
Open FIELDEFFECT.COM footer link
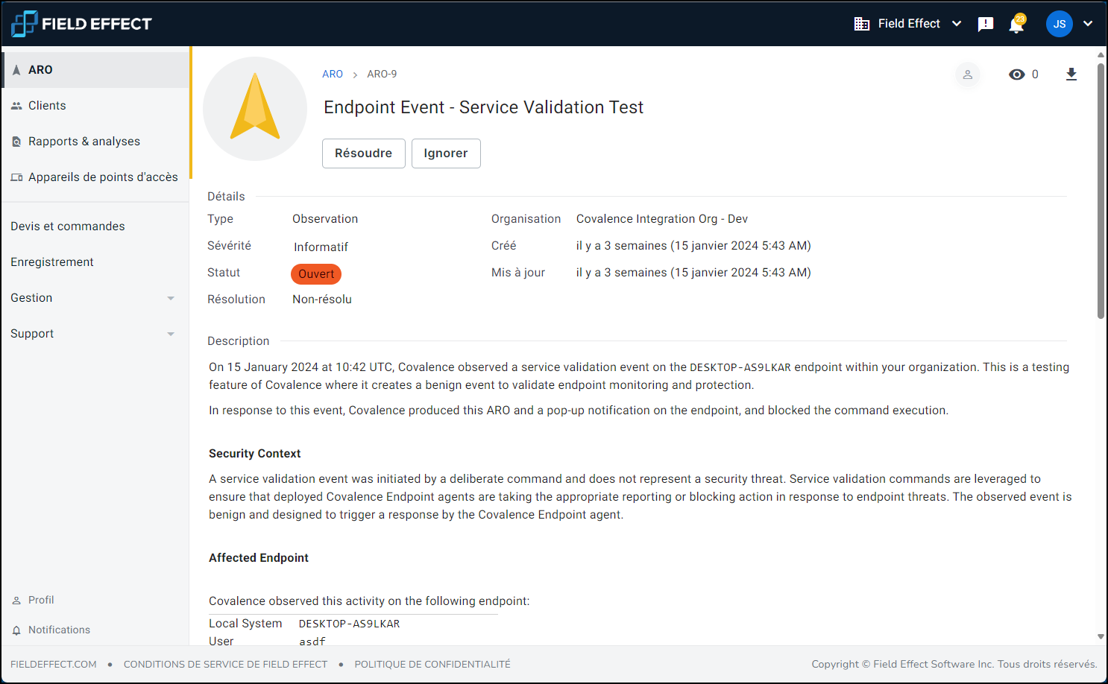coord(54,665)
